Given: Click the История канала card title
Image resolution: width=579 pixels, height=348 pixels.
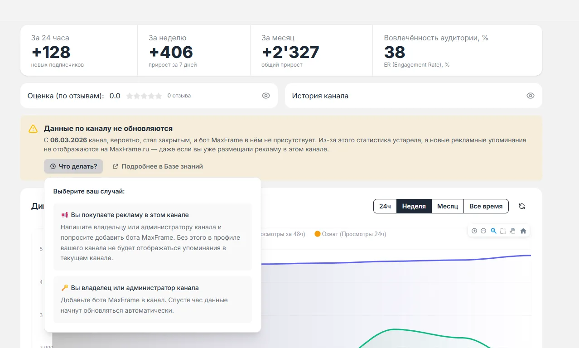Looking at the screenshot, I should tap(320, 96).
